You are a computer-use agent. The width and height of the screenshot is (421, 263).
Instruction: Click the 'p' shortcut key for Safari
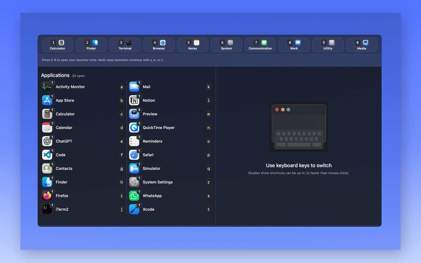click(208, 155)
